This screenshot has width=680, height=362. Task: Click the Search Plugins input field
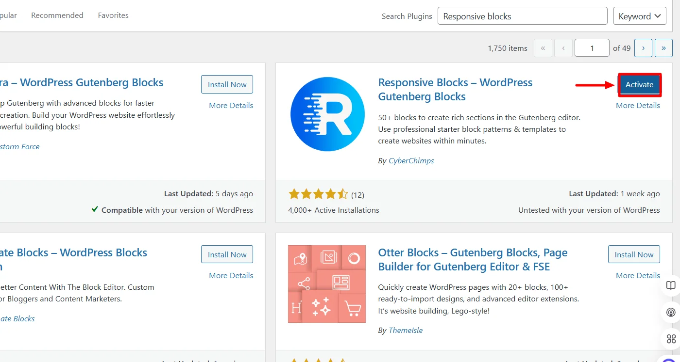pyautogui.click(x=523, y=16)
